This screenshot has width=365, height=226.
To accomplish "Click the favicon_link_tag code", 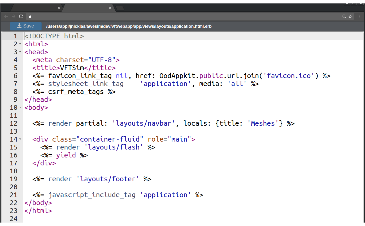I will coord(80,76).
